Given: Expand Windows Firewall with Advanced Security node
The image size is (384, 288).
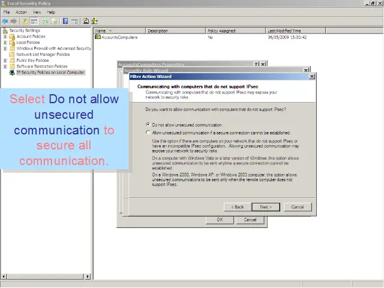Looking at the screenshot, I should tap(5, 49).
